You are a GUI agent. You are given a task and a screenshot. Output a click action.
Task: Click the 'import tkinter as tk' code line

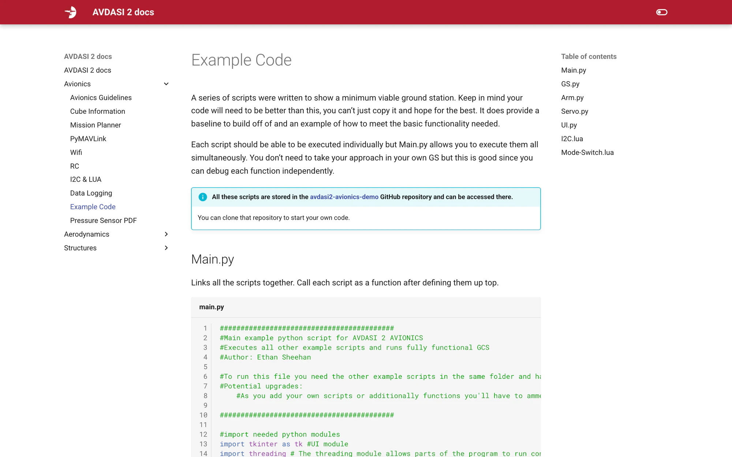261,444
